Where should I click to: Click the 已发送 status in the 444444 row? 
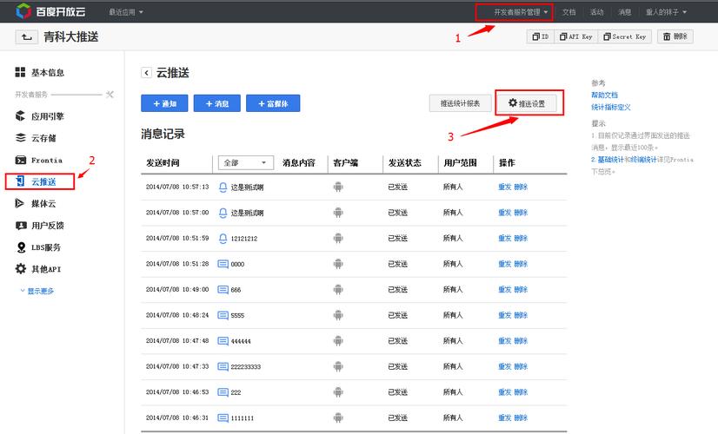tap(398, 341)
